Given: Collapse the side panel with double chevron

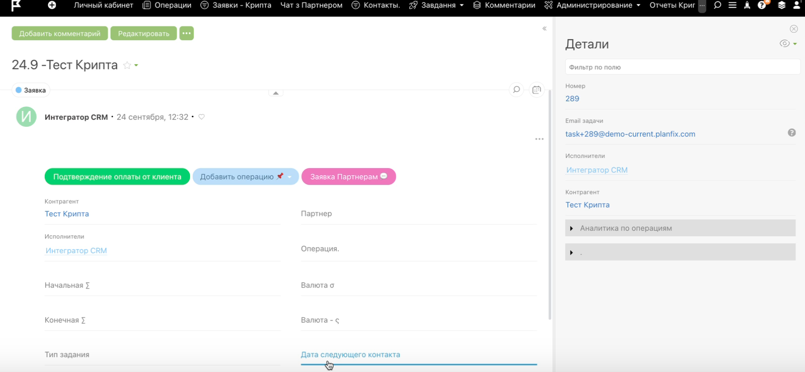Looking at the screenshot, I should click(544, 29).
